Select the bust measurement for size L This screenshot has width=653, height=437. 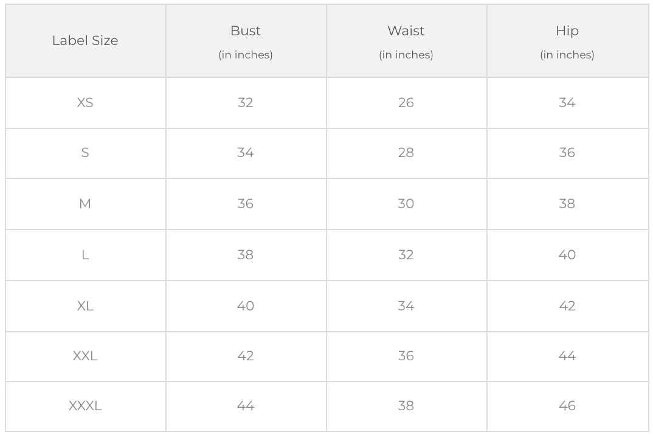(x=246, y=255)
